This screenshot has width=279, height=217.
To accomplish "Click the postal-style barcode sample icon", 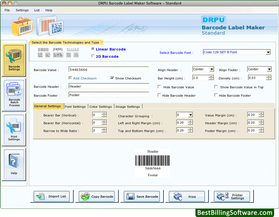I will click(73, 50).
